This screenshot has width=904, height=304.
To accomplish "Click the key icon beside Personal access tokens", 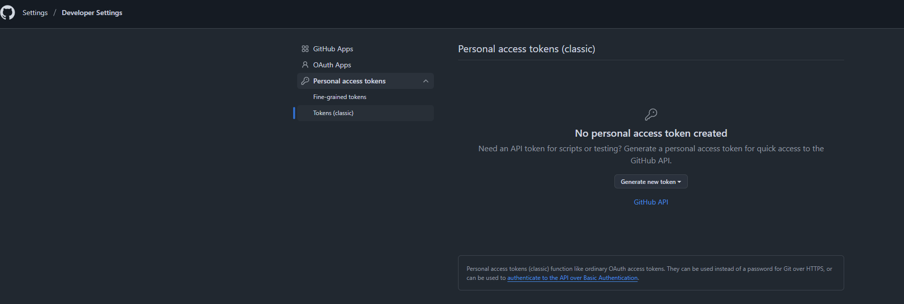I will (305, 81).
